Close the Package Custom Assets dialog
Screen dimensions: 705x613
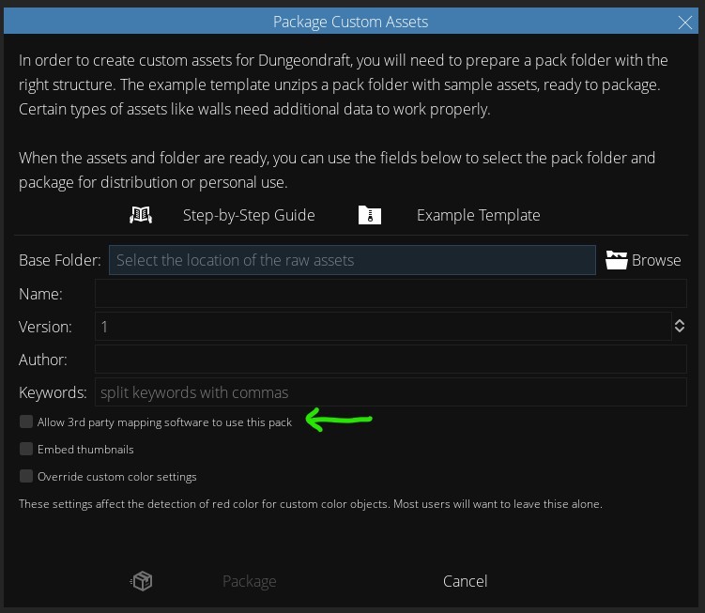[x=685, y=22]
